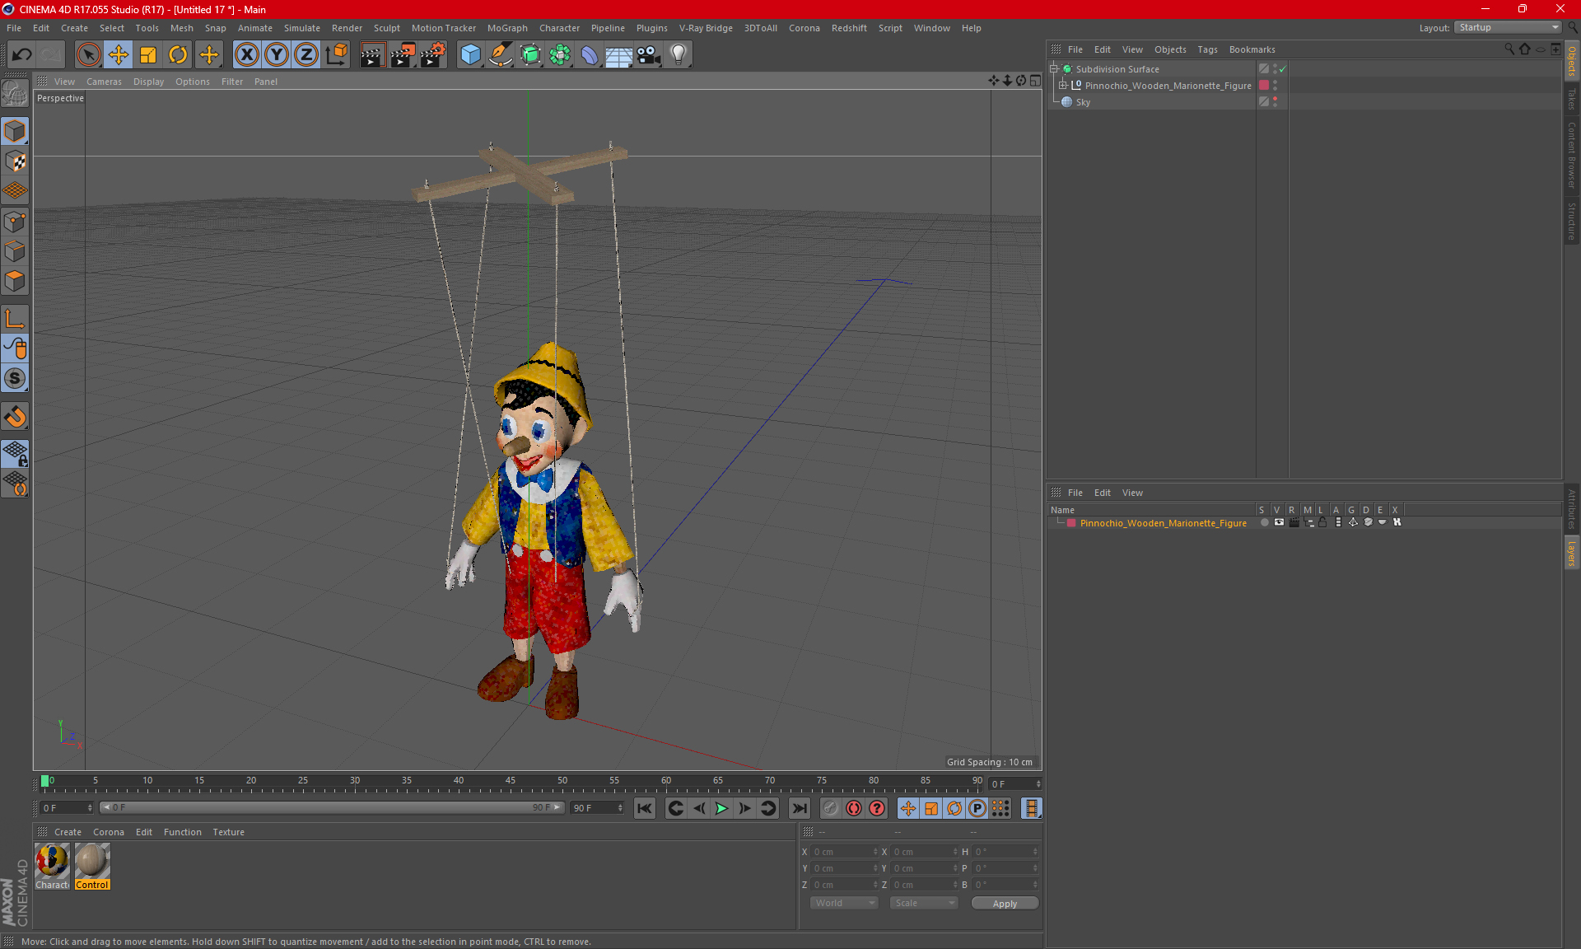Open Edit Render Settings icon
This screenshot has width=1581, height=949.
click(x=433, y=55)
